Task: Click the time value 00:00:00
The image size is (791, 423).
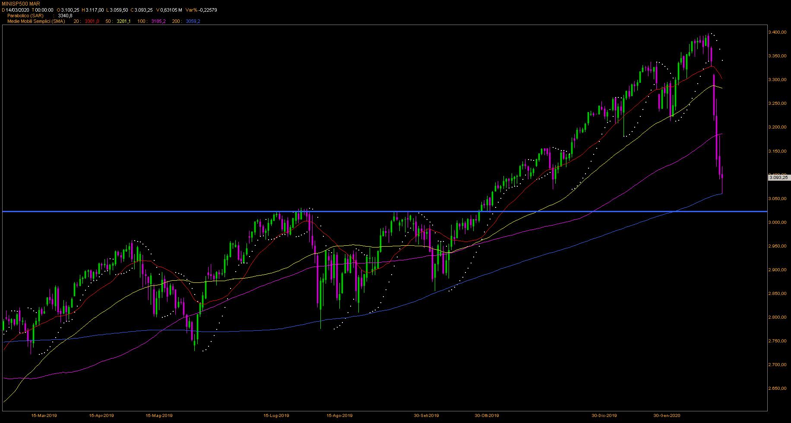Action: tap(44, 9)
